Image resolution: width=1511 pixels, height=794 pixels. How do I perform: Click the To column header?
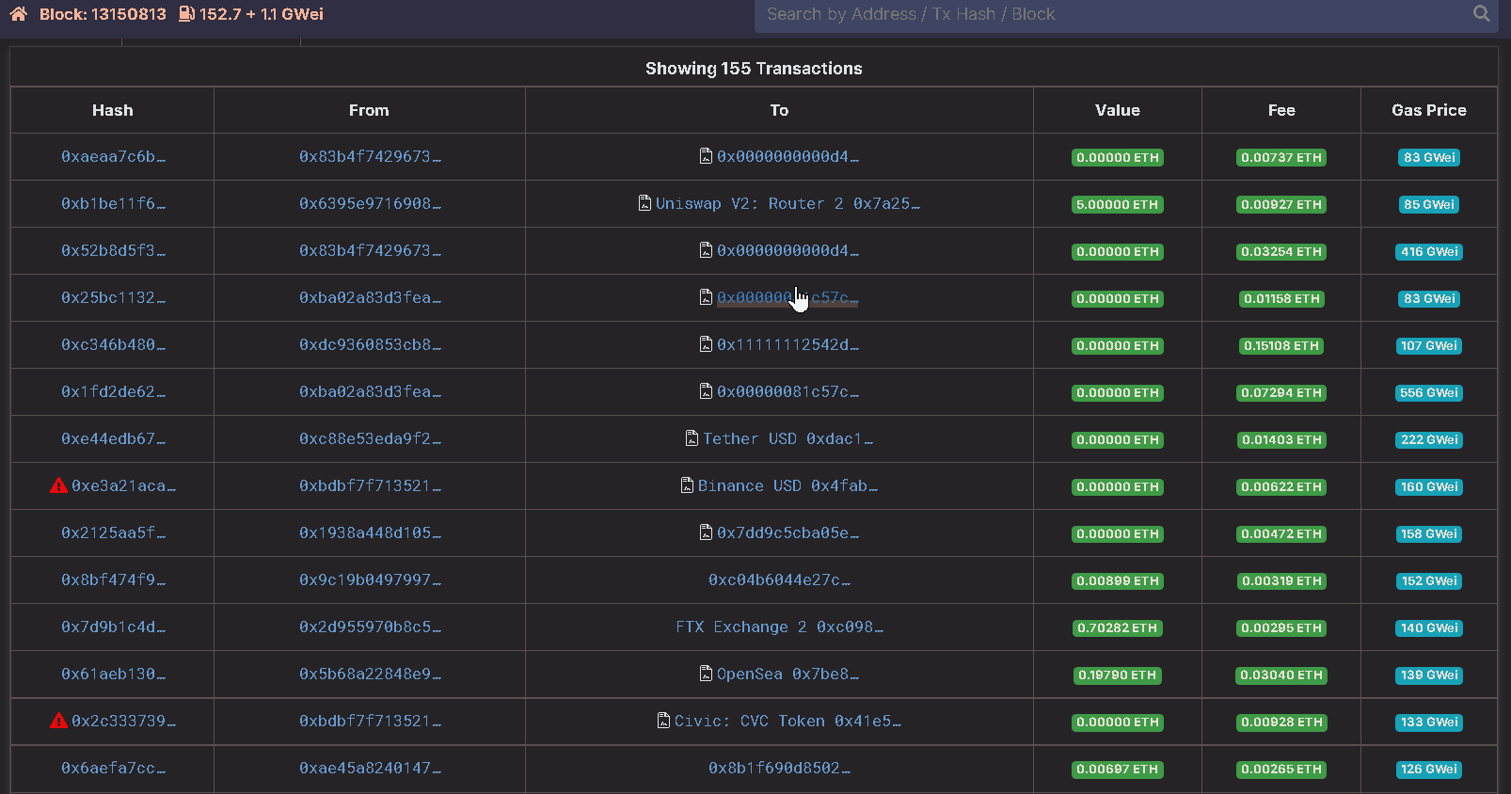click(x=779, y=110)
